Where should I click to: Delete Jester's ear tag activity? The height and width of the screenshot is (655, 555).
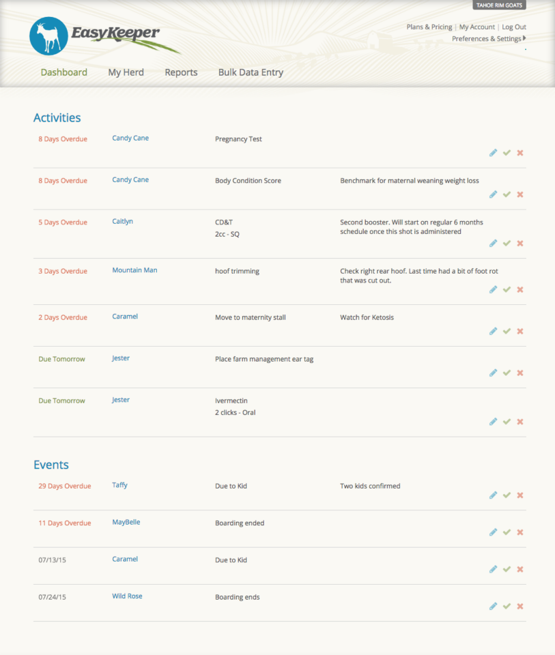(520, 373)
